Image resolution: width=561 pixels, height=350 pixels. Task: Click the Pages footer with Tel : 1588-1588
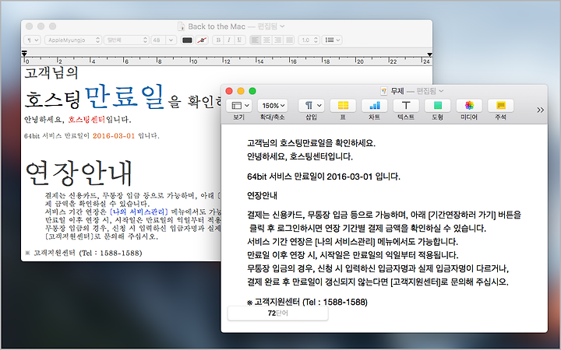[307, 302]
